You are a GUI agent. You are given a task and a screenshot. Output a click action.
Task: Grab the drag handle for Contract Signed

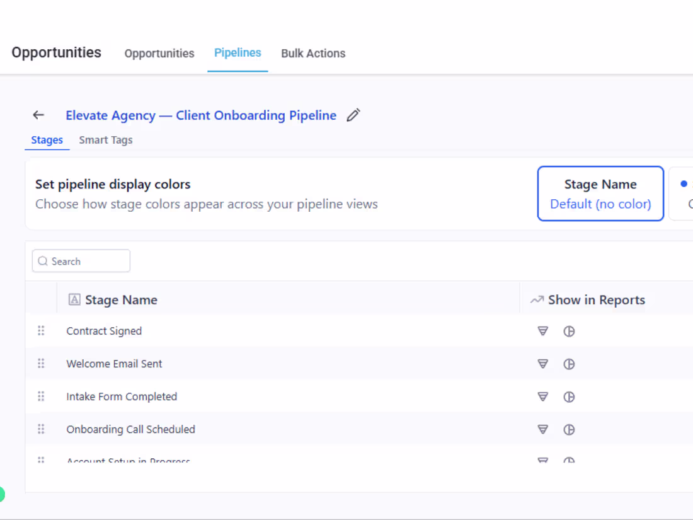click(41, 331)
